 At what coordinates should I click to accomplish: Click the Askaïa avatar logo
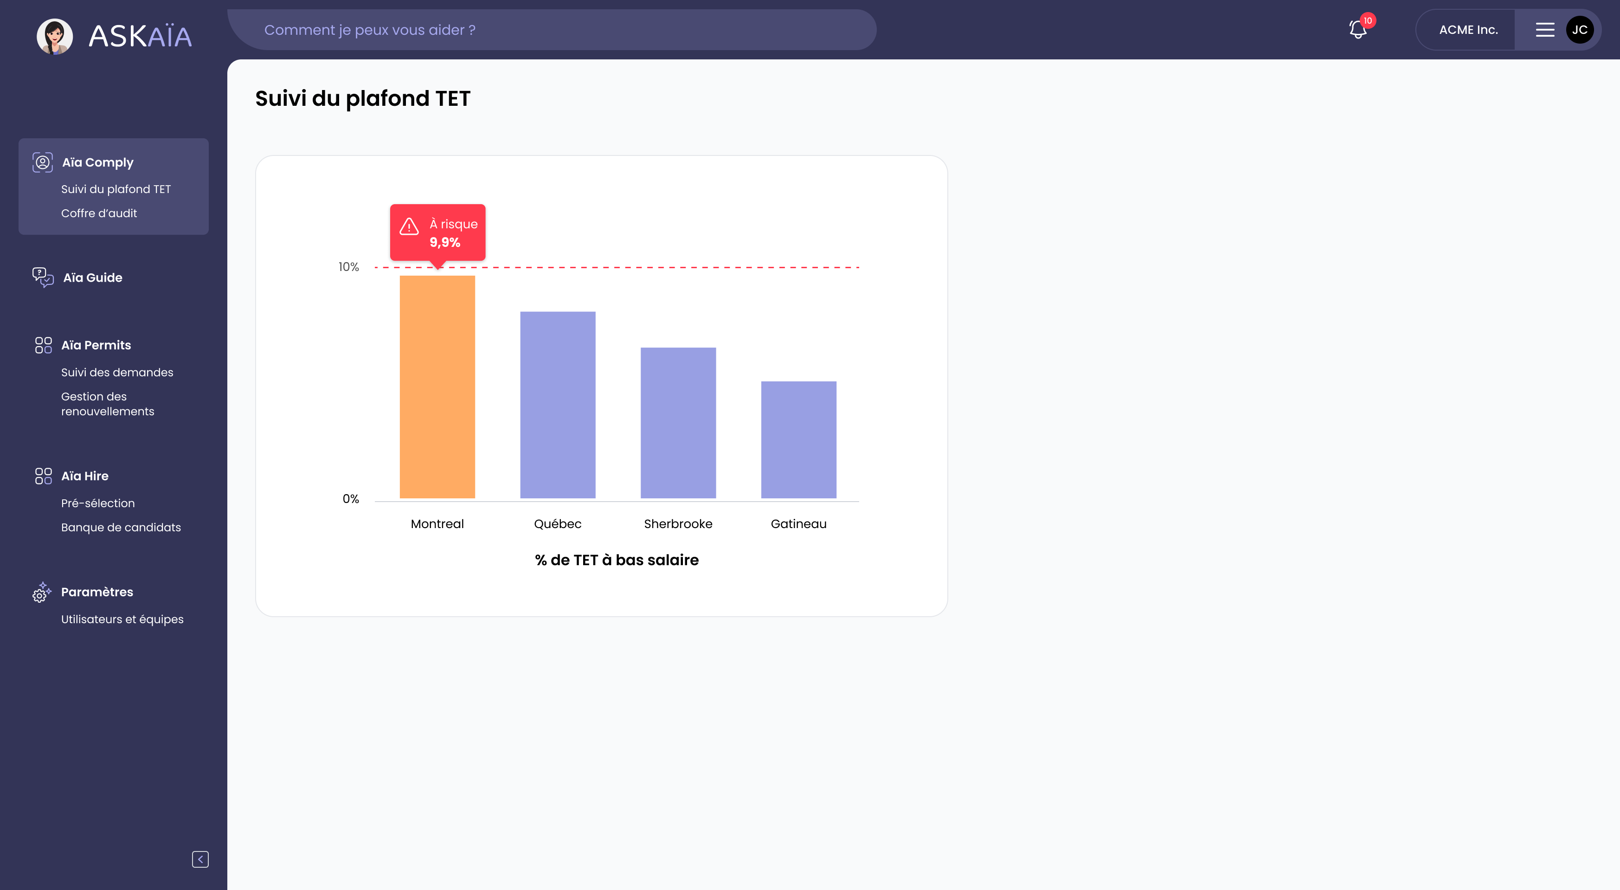pyautogui.click(x=55, y=36)
